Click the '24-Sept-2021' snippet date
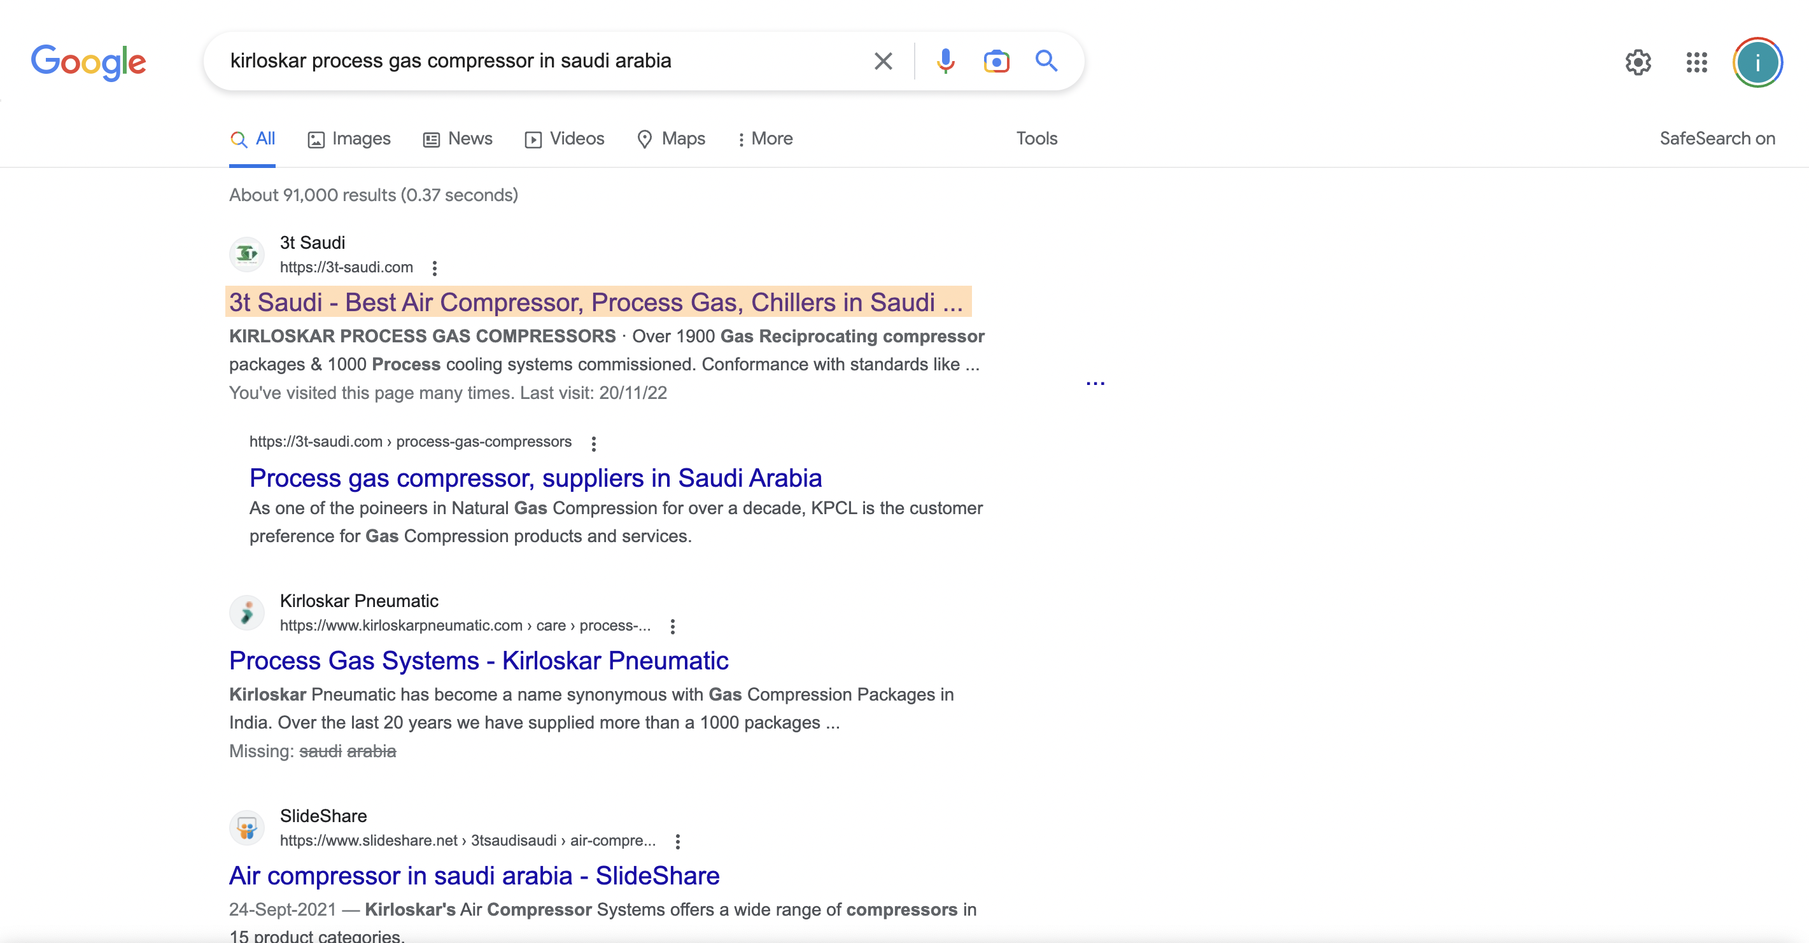Image resolution: width=1809 pixels, height=943 pixels. point(283,910)
